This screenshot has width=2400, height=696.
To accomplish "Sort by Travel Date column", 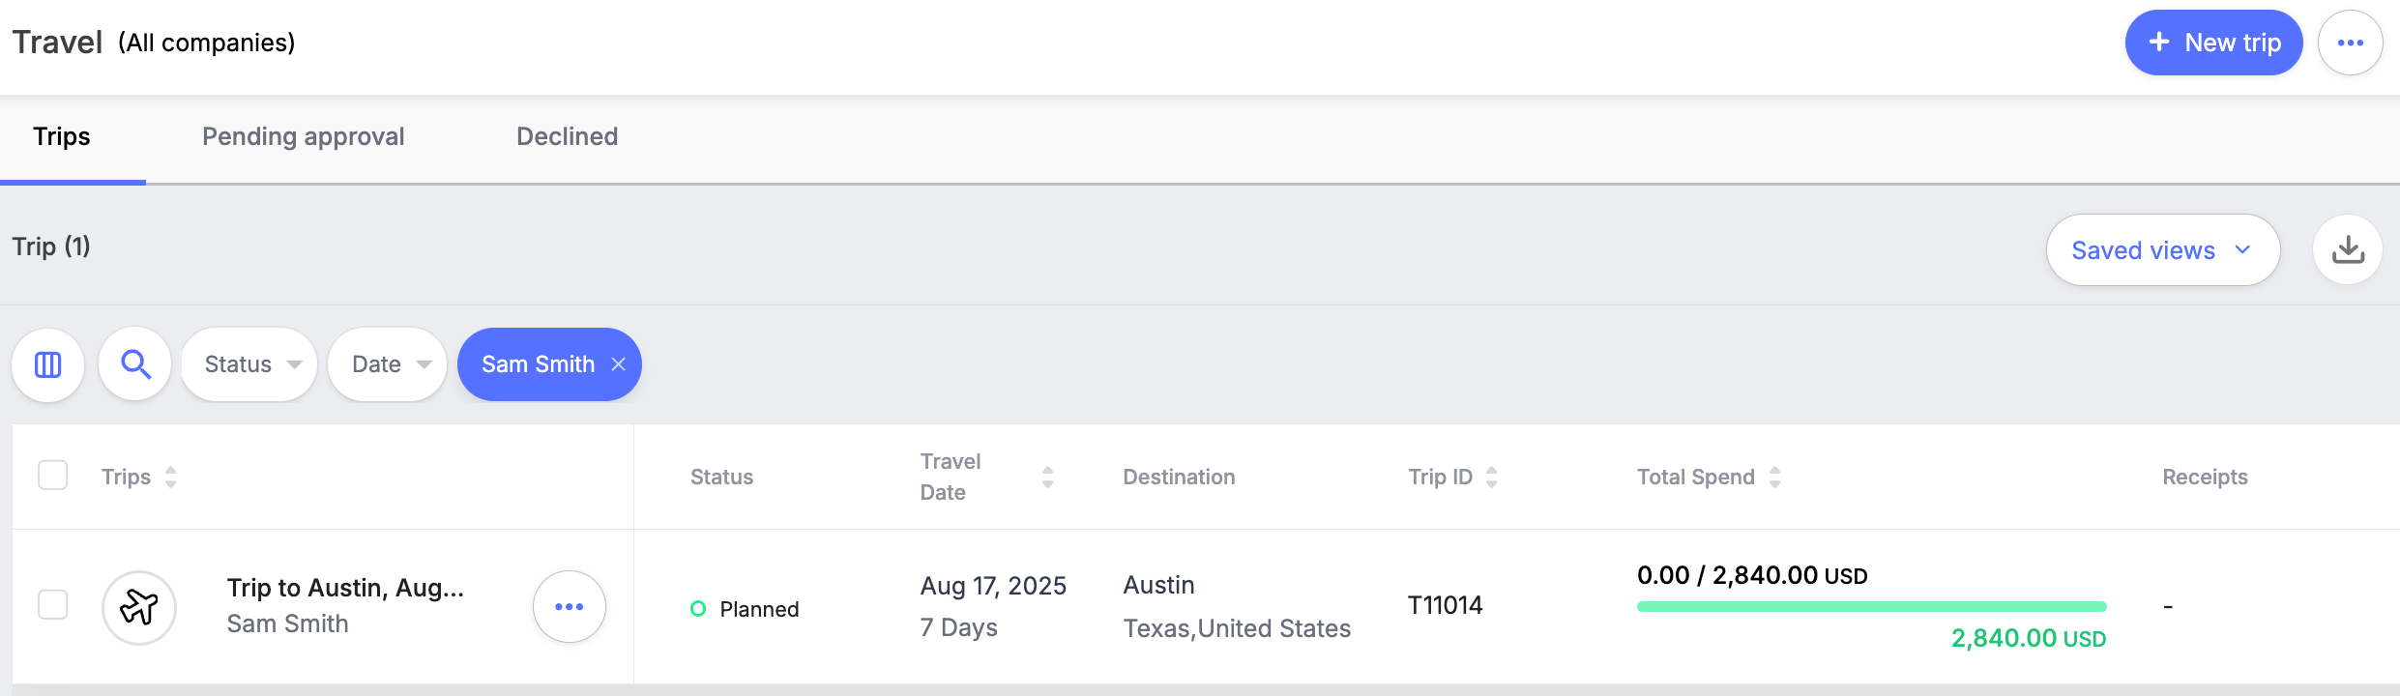I will point(1047,477).
